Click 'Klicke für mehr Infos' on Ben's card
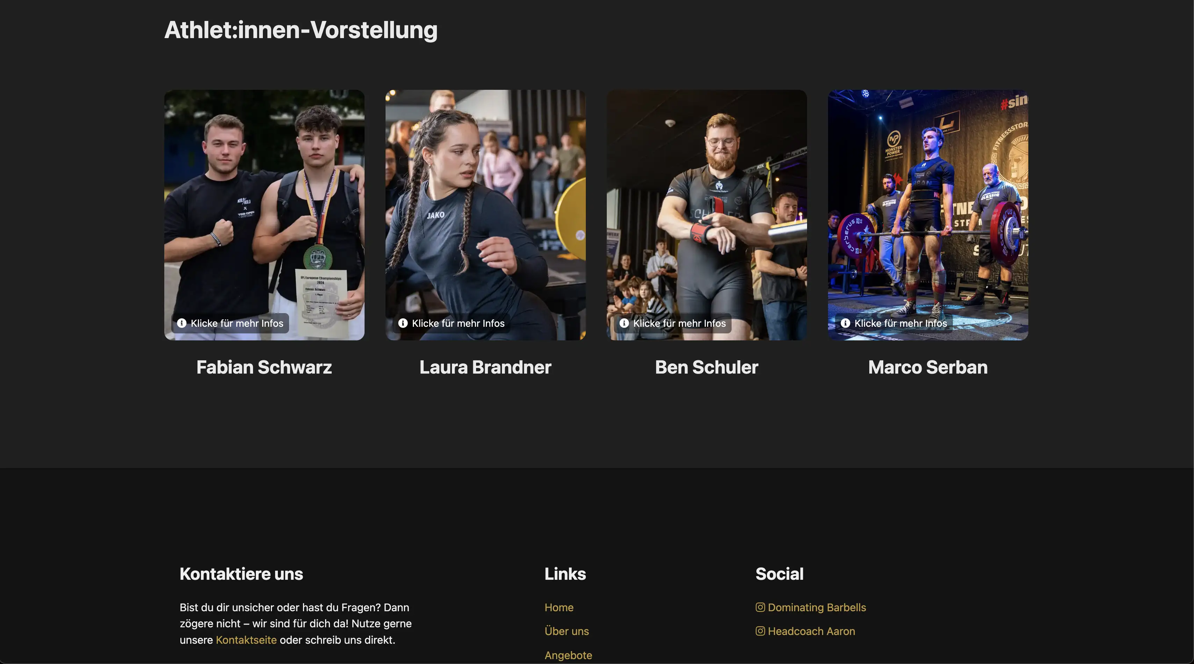 click(x=679, y=323)
